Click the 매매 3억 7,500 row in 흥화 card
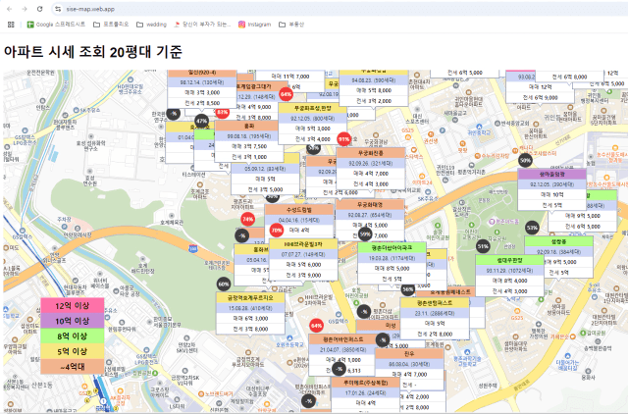This screenshot has width=628, height=414. point(249,146)
